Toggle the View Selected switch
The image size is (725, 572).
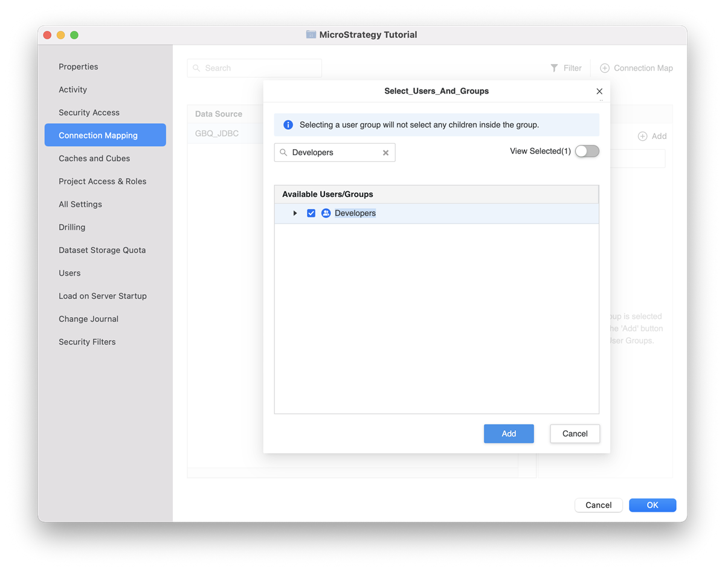587,151
